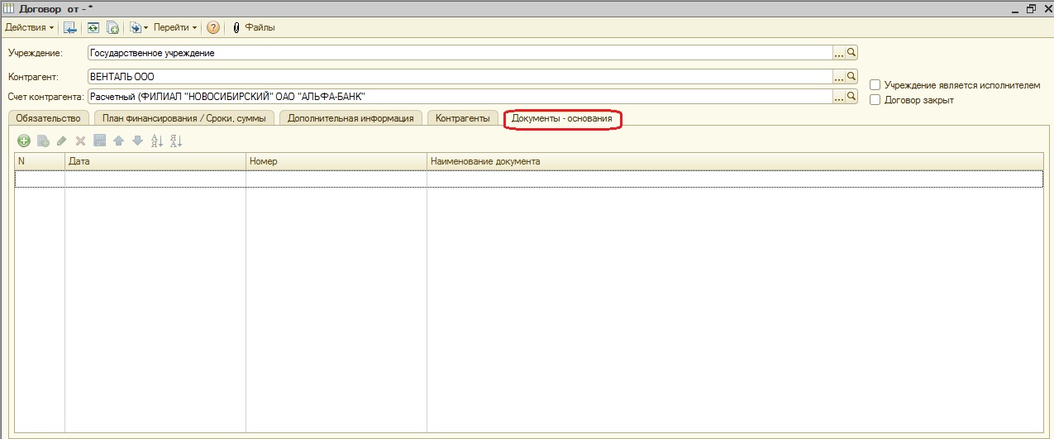Click magnifier icon of Счет контрагента field
This screenshot has width=1054, height=439.
coord(851,97)
